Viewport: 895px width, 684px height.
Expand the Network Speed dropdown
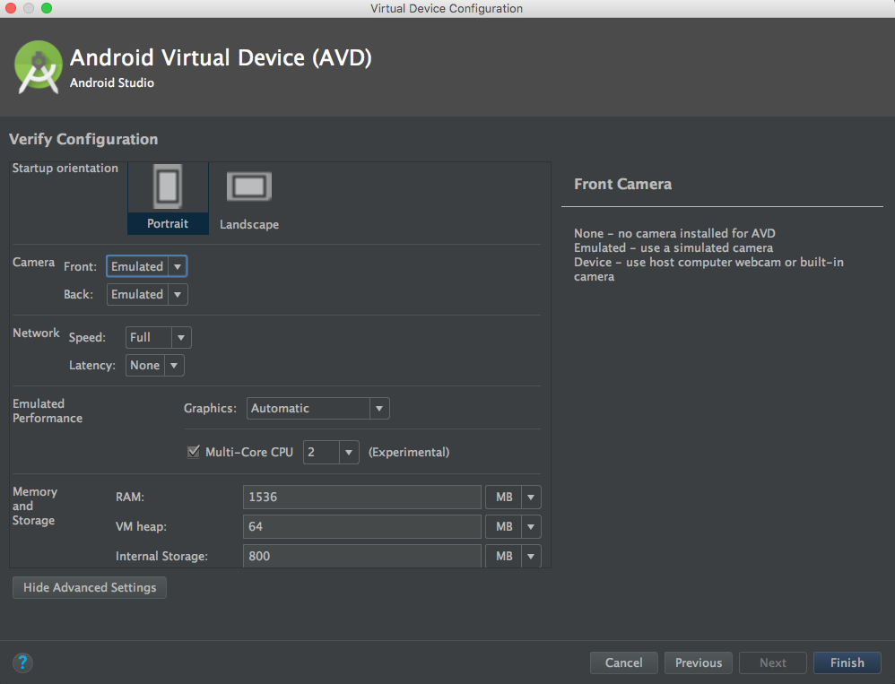click(158, 338)
